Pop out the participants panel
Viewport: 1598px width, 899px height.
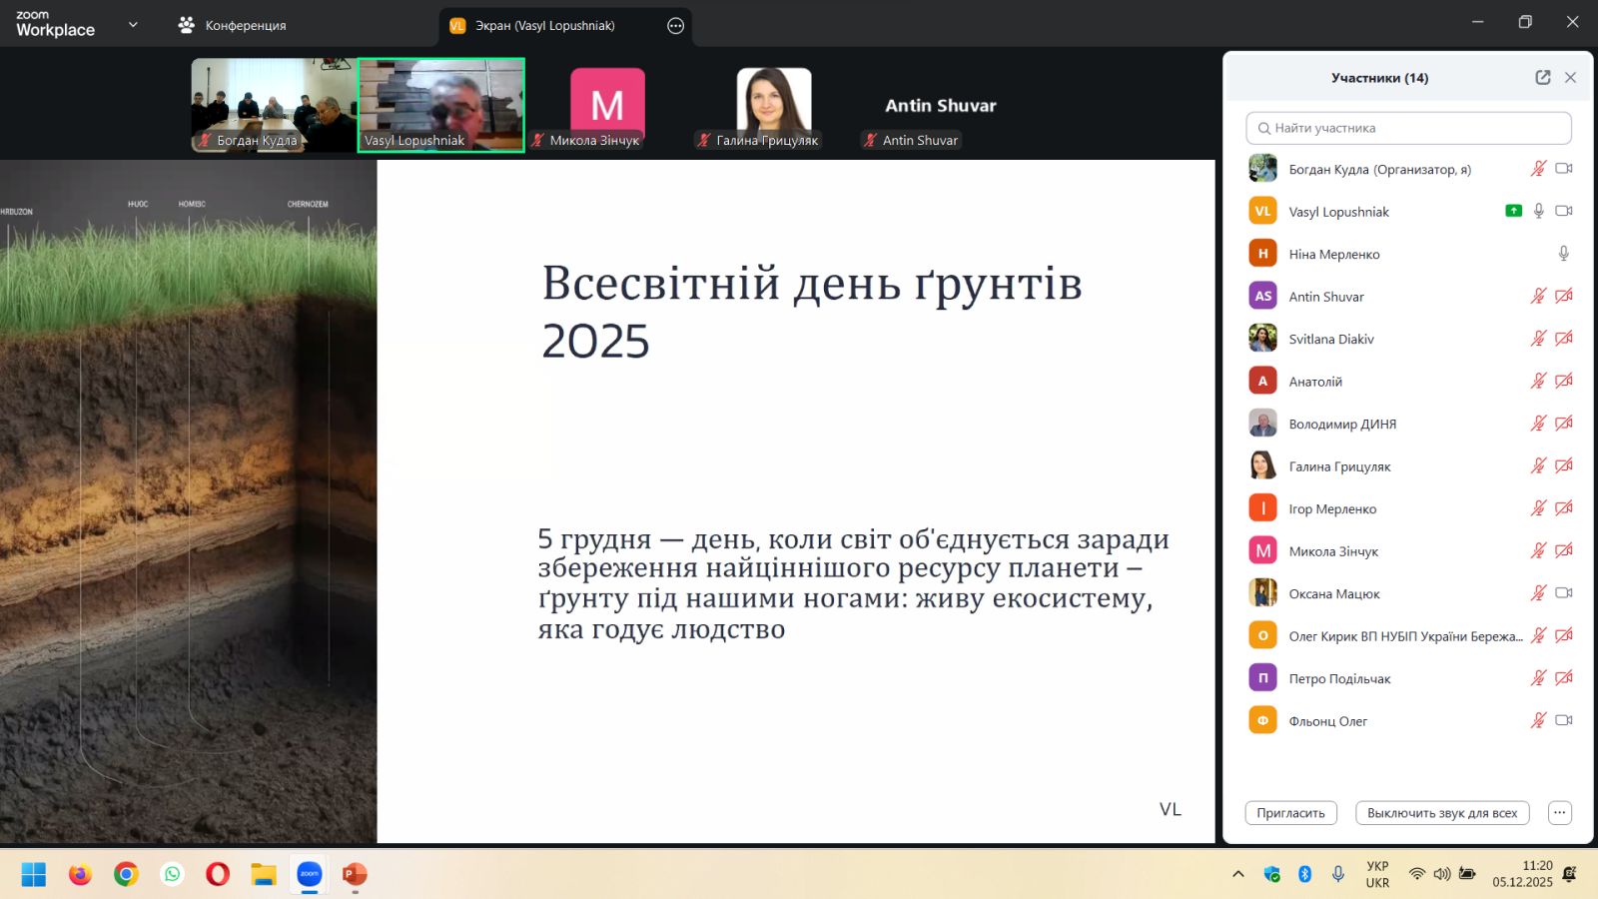pos(1543,78)
